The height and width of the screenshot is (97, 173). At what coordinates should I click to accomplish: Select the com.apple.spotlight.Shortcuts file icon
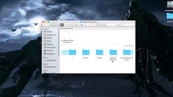tap(67, 35)
